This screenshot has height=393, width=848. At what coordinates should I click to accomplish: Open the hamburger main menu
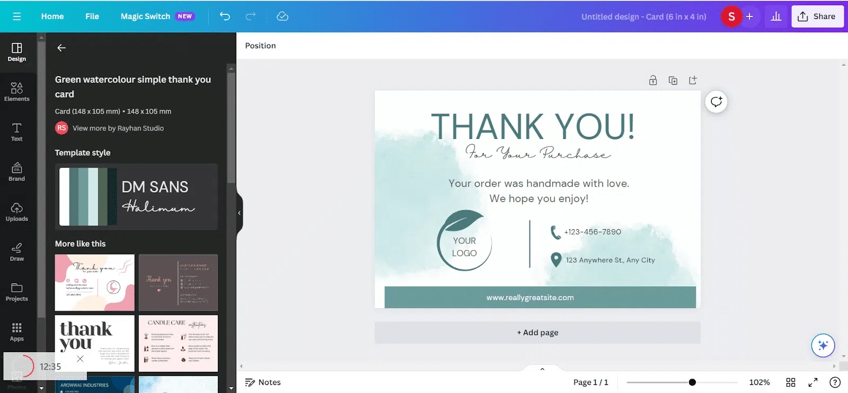coord(17,16)
